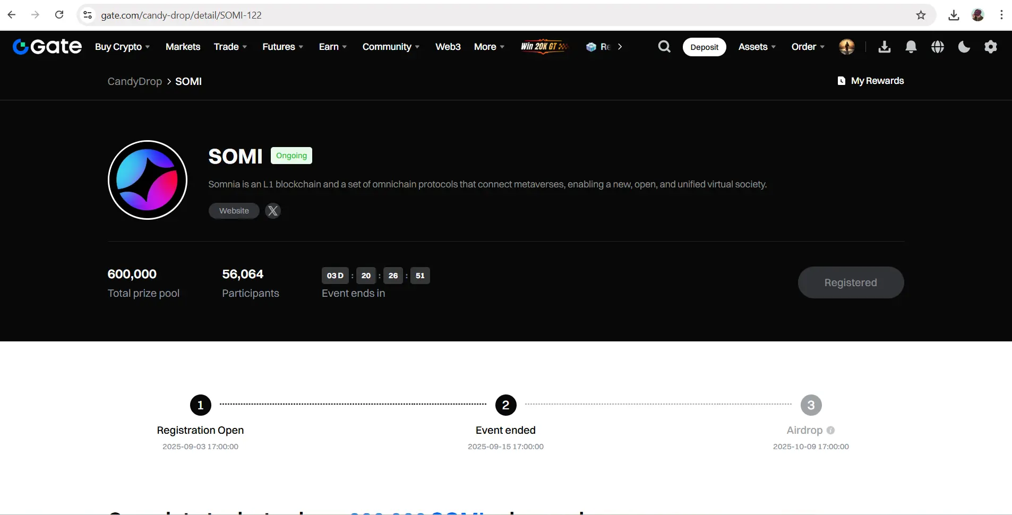Open SOMI's X social profile icon

[x=273, y=211]
